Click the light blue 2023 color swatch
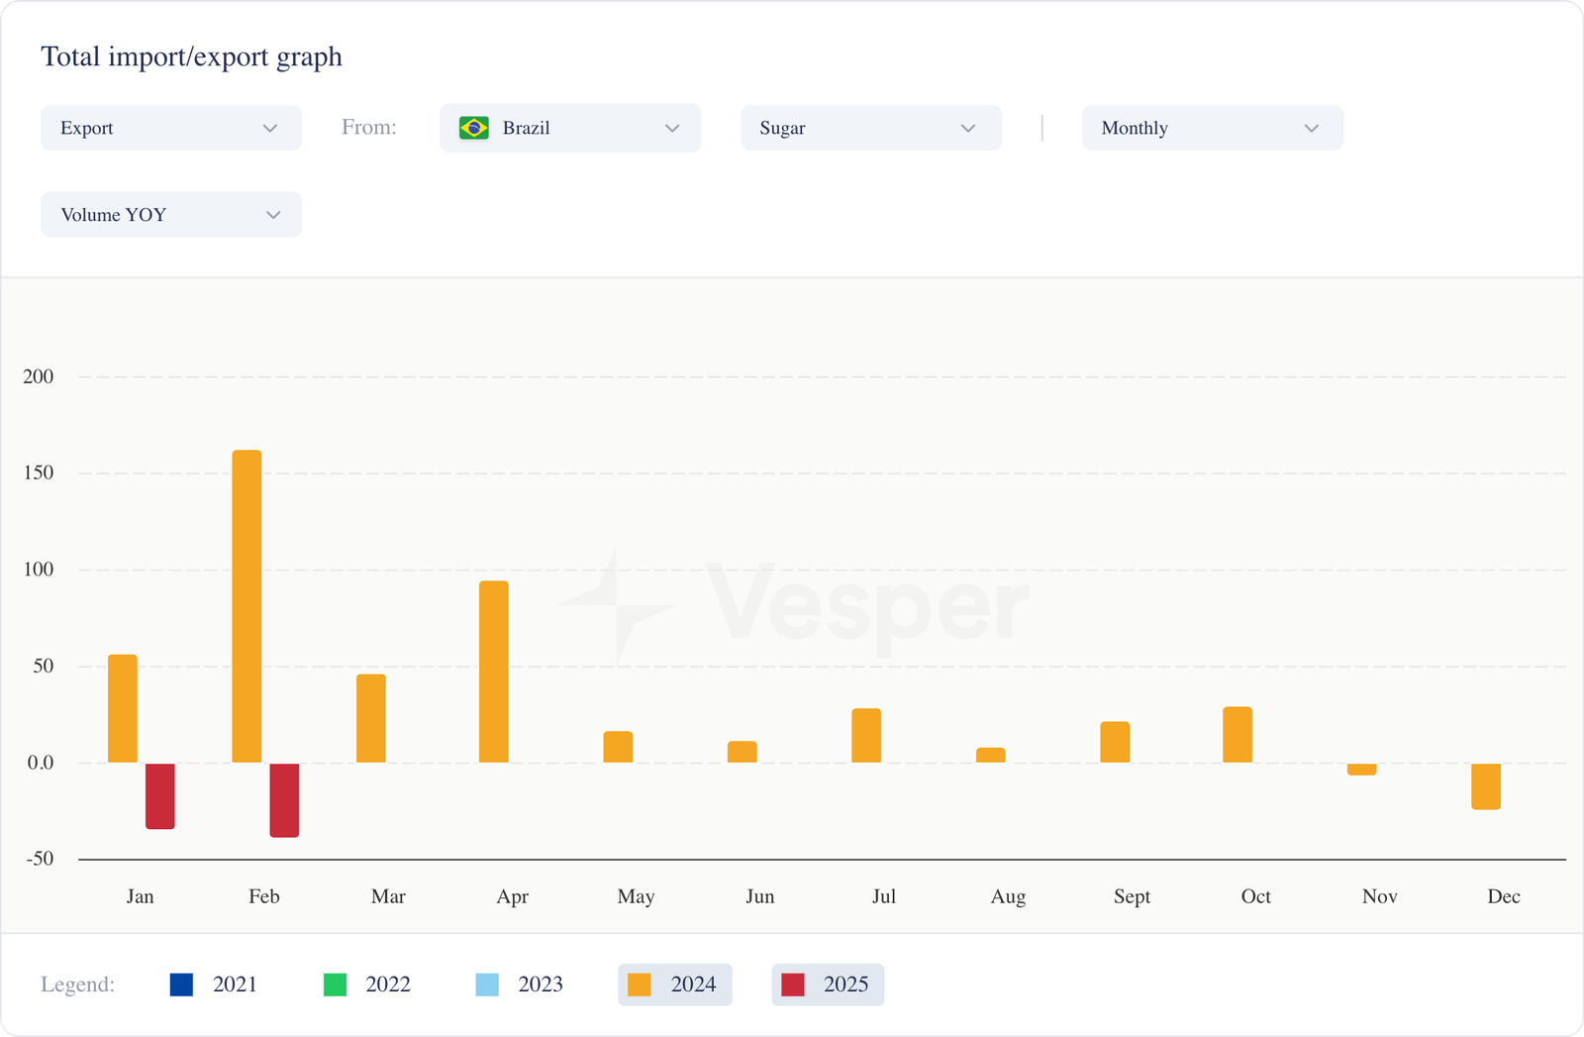The width and height of the screenshot is (1584, 1037). pyautogui.click(x=487, y=985)
